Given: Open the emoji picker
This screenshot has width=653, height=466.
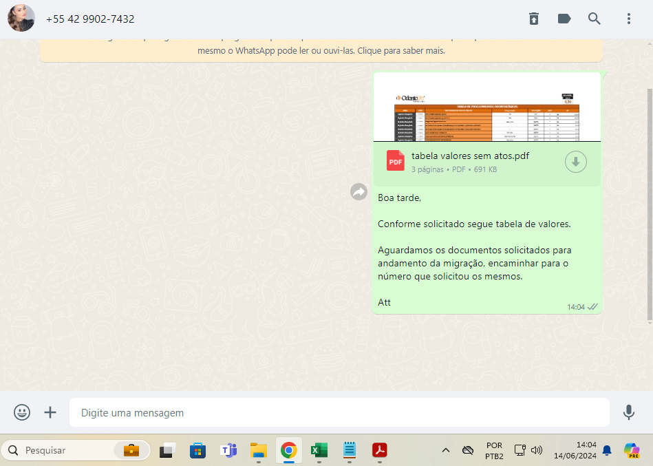Looking at the screenshot, I should pyautogui.click(x=22, y=412).
